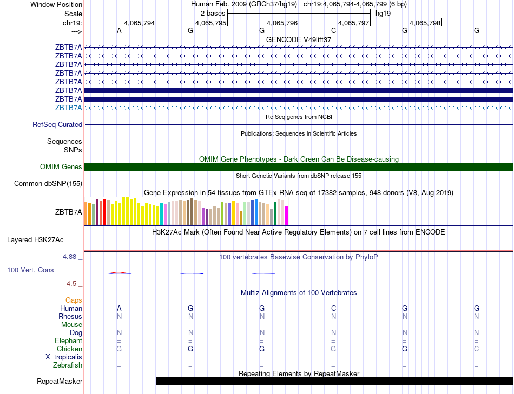The image size is (514, 394).
Task: Click the '2 bases' scale bar label
Action: pos(213,14)
